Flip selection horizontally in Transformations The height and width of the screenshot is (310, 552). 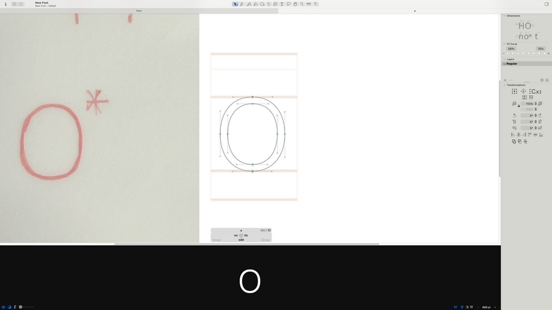point(524,97)
